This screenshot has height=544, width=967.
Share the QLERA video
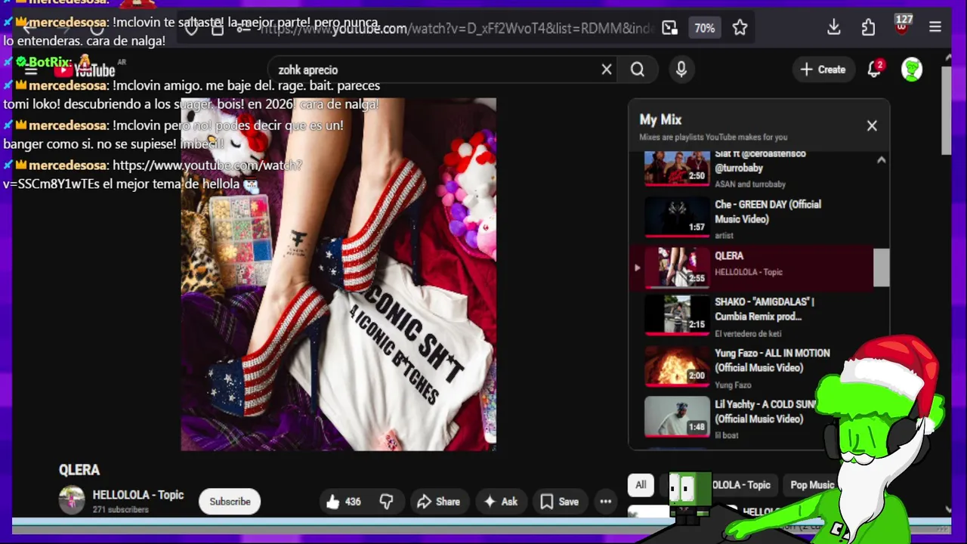click(439, 502)
